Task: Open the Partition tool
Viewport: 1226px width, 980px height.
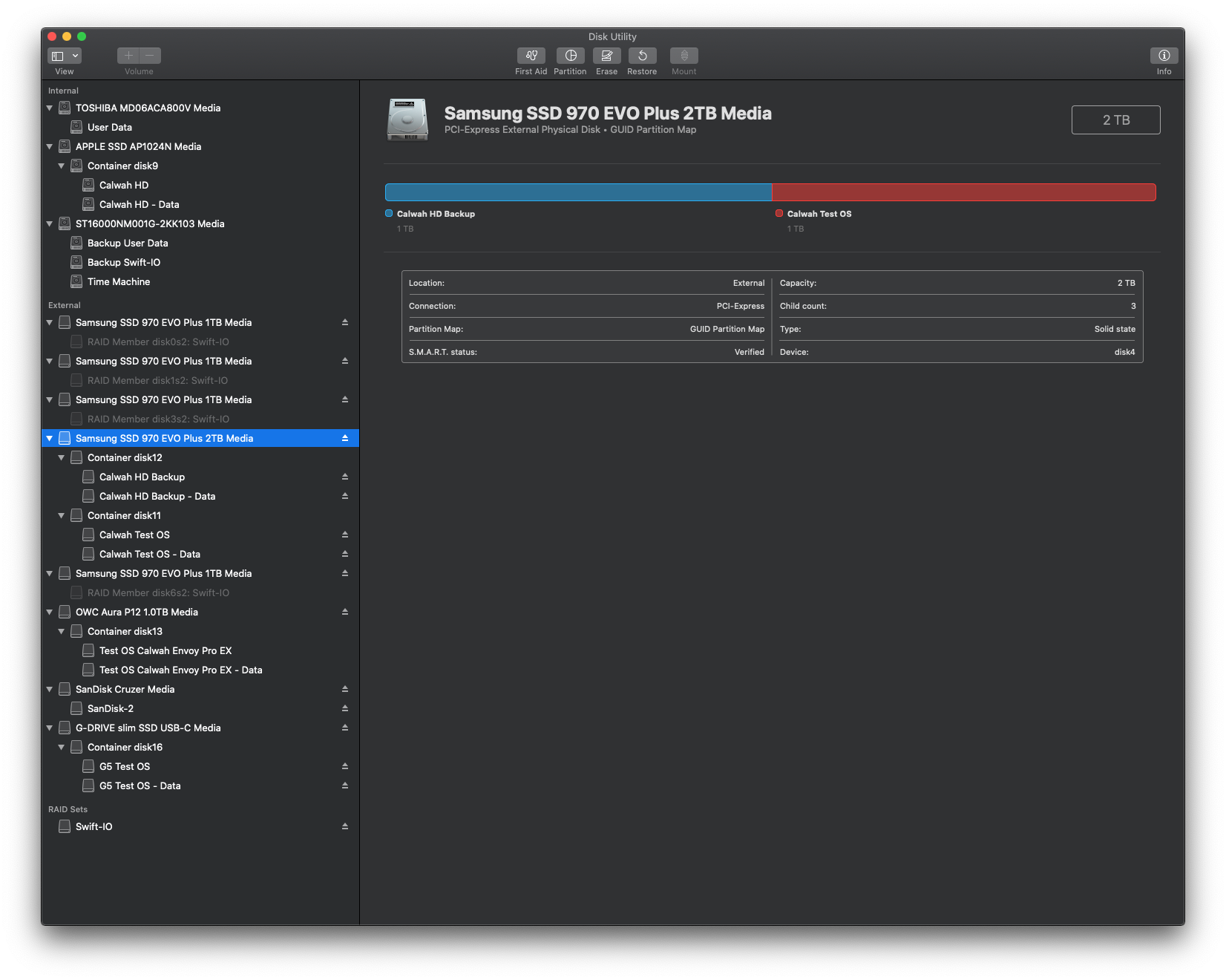Action: 571,56
